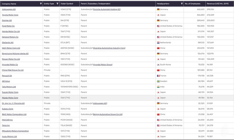The image size is (234, 140).
Task: Open Dr. Ing. h.c. F. Porsche AG link
Action: pos(13,103)
